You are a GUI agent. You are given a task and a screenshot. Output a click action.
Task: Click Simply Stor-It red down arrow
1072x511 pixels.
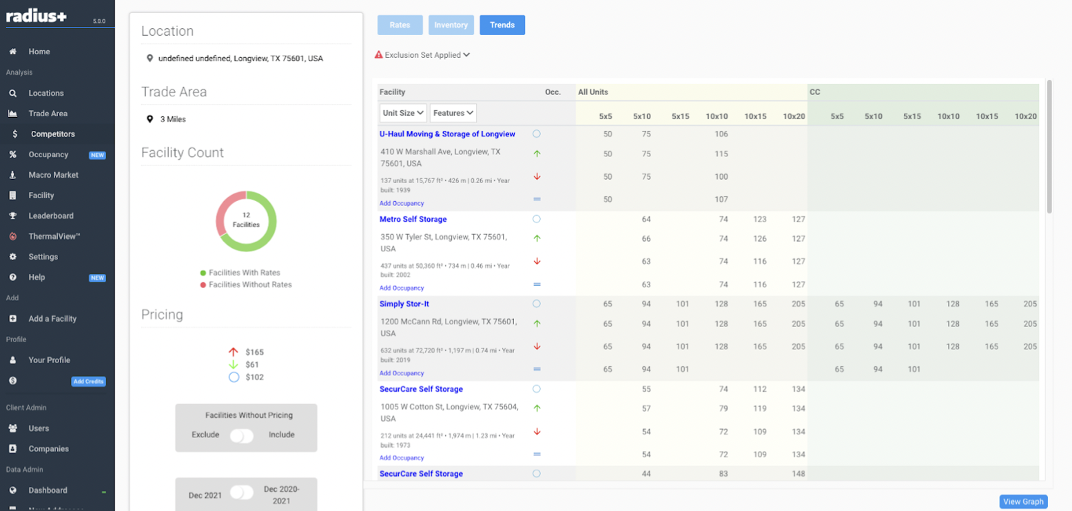coord(537,346)
